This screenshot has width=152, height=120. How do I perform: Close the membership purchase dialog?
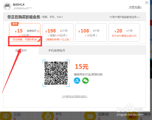(x=147, y=3)
